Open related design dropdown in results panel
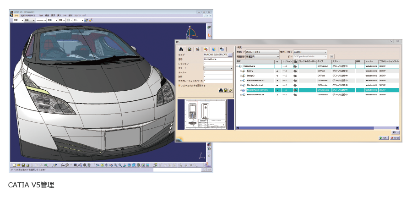The image size is (412, 197). (262, 56)
